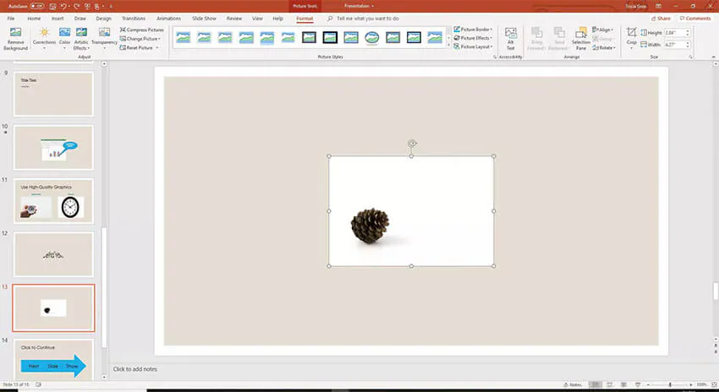Select slide 10 thumbnail with speech bubble
Screen dimensions: 719x392
pos(53,148)
